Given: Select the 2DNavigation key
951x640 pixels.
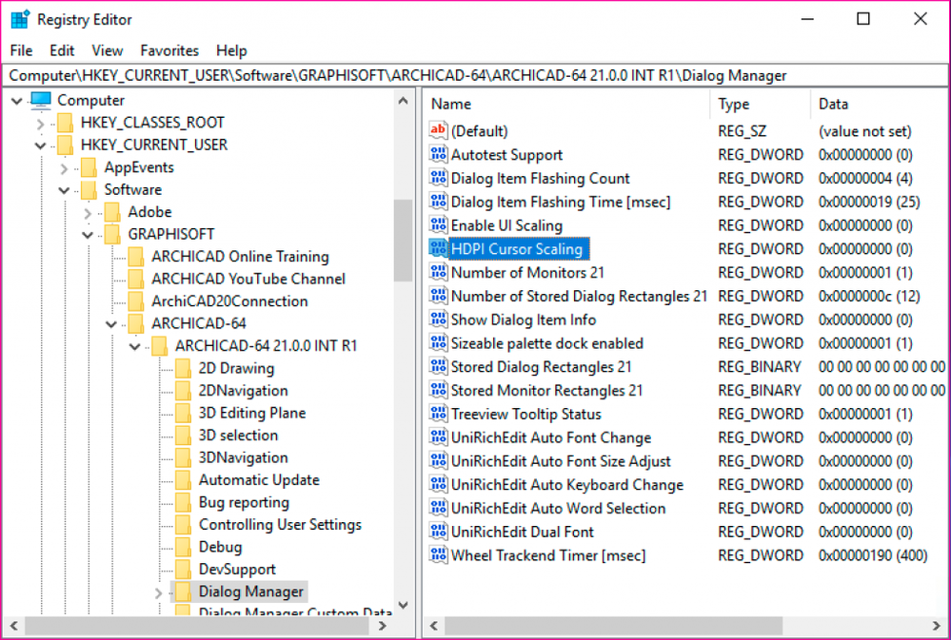Looking at the screenshot, I should coord(243,391).
